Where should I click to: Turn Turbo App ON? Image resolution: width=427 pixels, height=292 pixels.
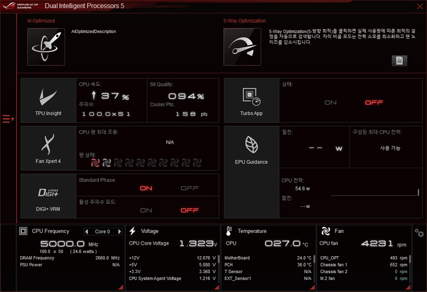(331, 102)
